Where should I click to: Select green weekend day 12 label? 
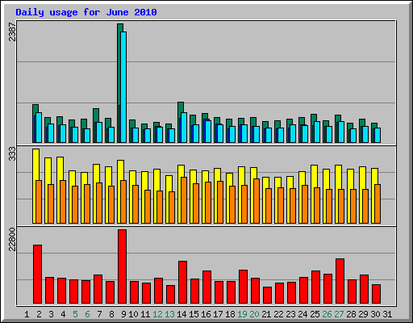pos(157,314)
